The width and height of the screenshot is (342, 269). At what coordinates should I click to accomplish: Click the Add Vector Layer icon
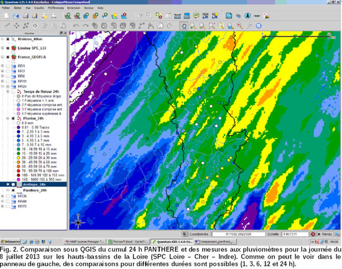click(68, 16)
